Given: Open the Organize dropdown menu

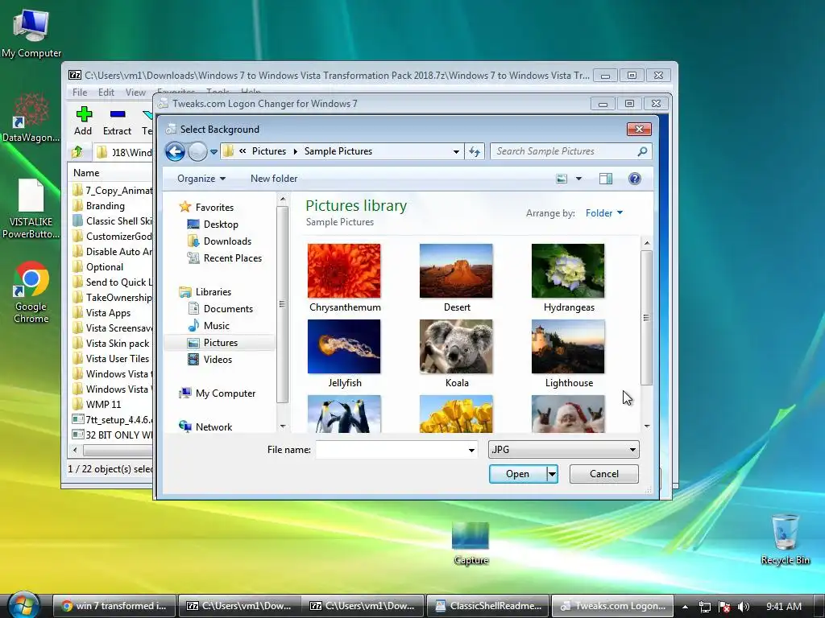Looking at the screenshot, I should point(201,179).
